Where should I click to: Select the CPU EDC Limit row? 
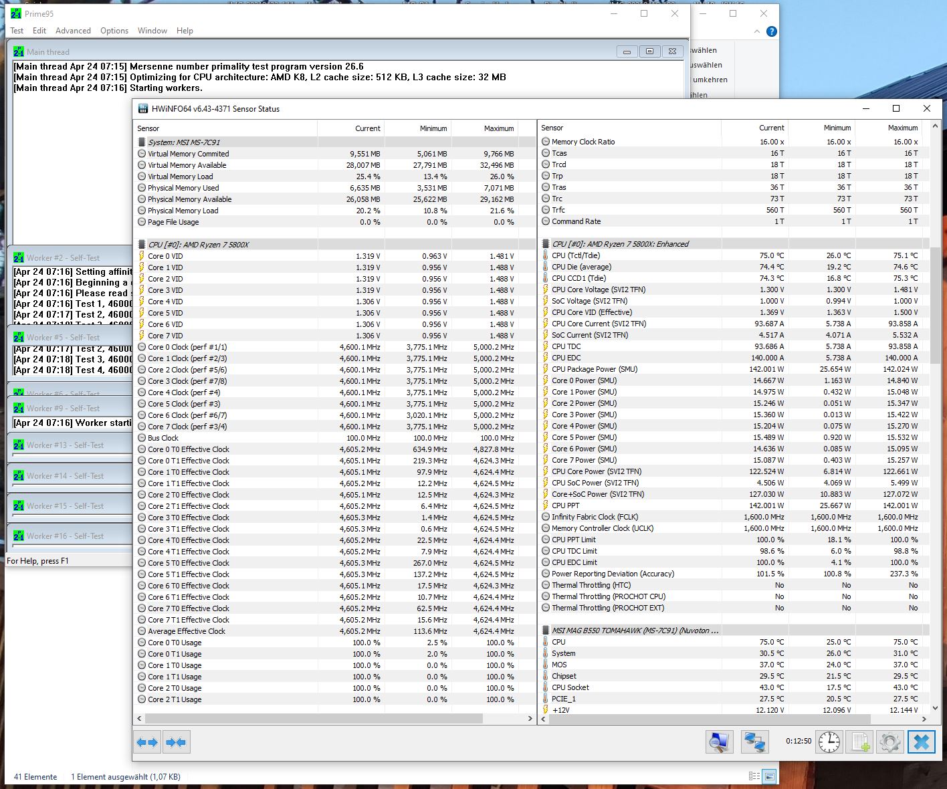pyautogui.click(x=734, y=562)
